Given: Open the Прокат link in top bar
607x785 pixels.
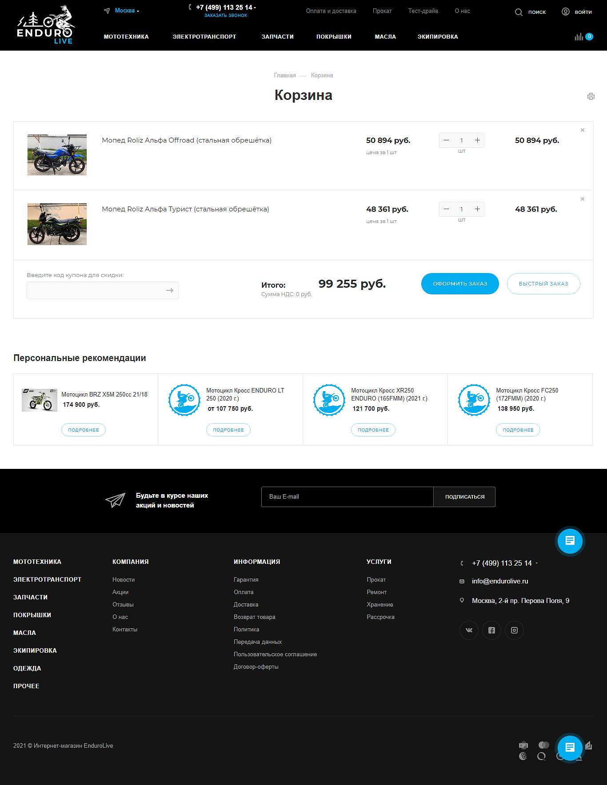Looking at the screenshot, I should [x=382, y=11].
